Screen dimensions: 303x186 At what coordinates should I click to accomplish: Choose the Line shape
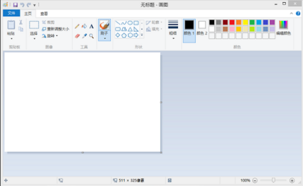pos(118,23)
